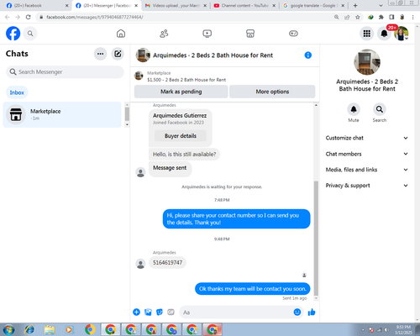Open the Facebook menu grid icon
The image size is (420, 336).
[367, 34]
